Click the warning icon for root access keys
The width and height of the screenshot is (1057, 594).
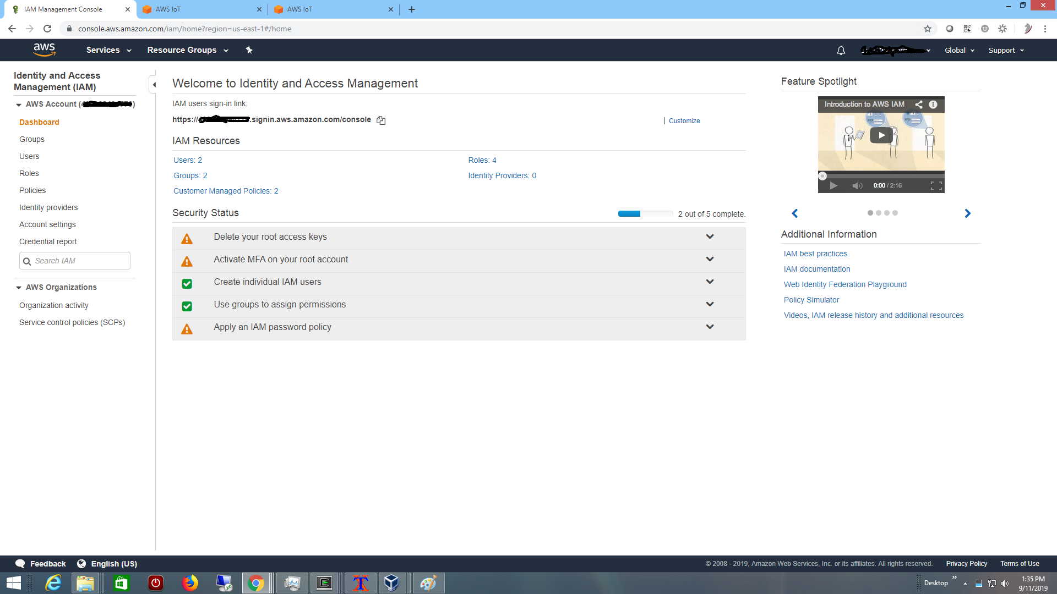[x=187, y=239]
